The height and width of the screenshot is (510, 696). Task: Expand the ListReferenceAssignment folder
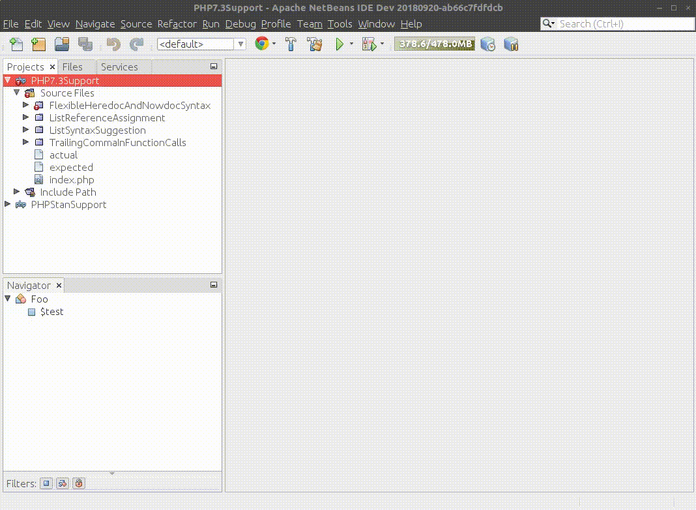26,117
